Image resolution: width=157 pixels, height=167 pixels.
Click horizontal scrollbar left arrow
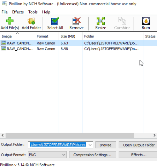click(x=2, y=135)
